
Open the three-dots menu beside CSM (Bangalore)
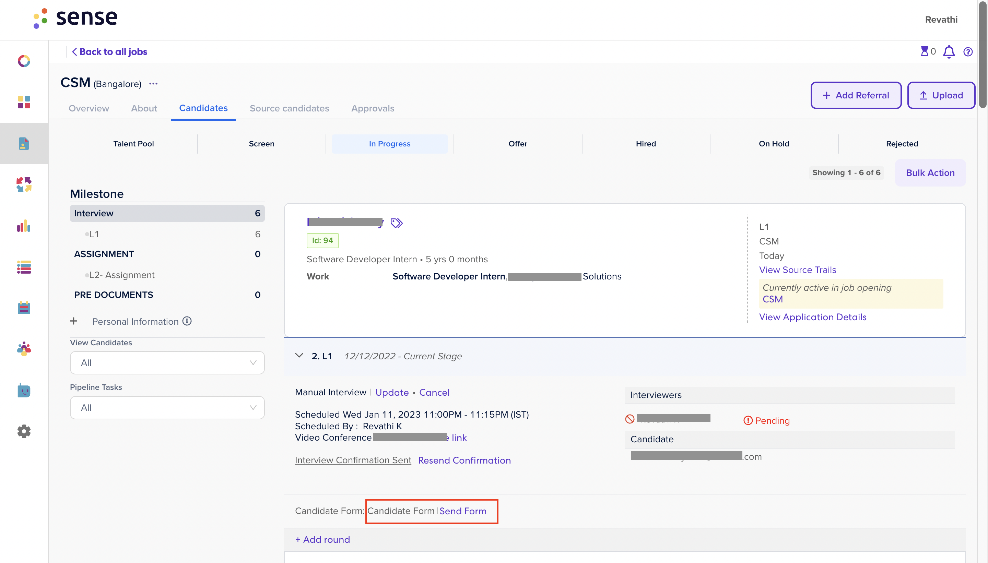pos(153,84)
